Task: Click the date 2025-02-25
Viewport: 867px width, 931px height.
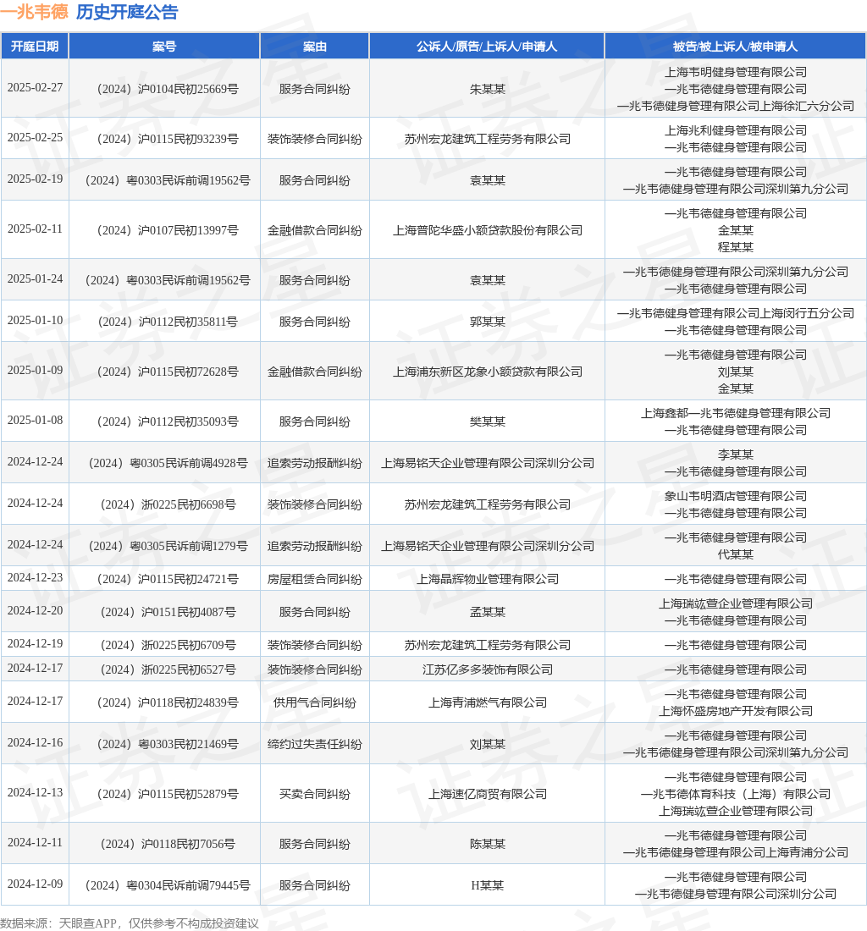Action: coord(35,138)
